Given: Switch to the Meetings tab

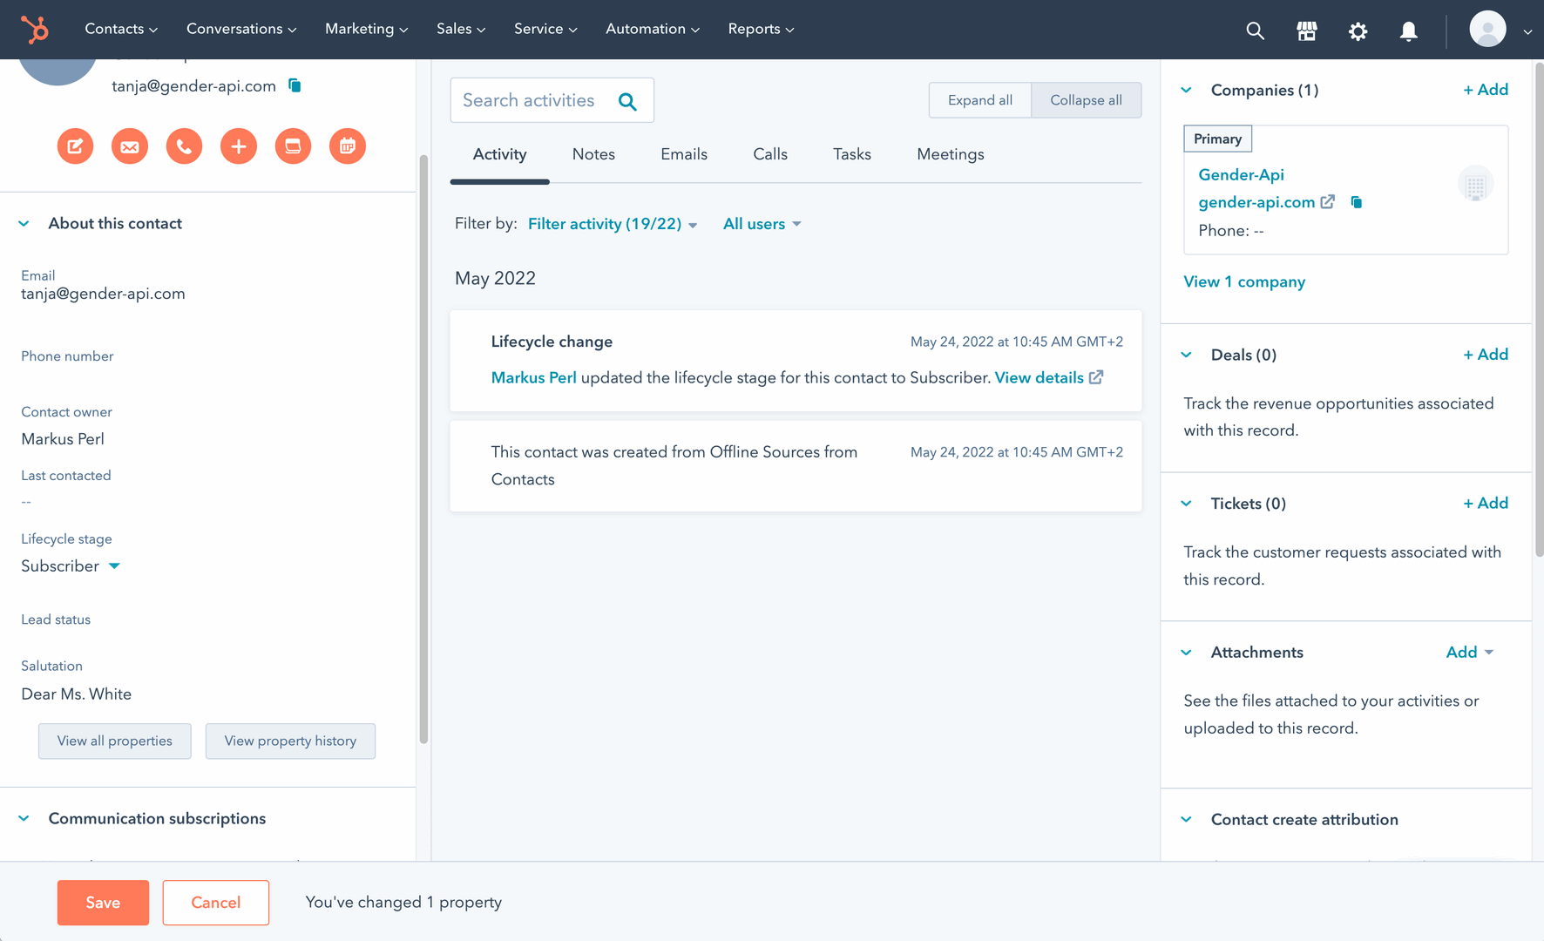Looking at the screenshot, I should (x=951, y=154).
